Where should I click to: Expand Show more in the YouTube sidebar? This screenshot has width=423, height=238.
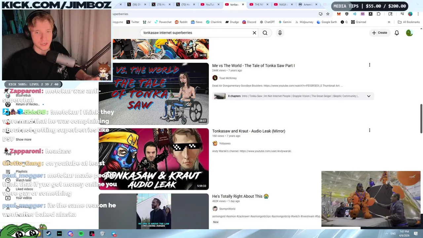(x=23, y=139)
